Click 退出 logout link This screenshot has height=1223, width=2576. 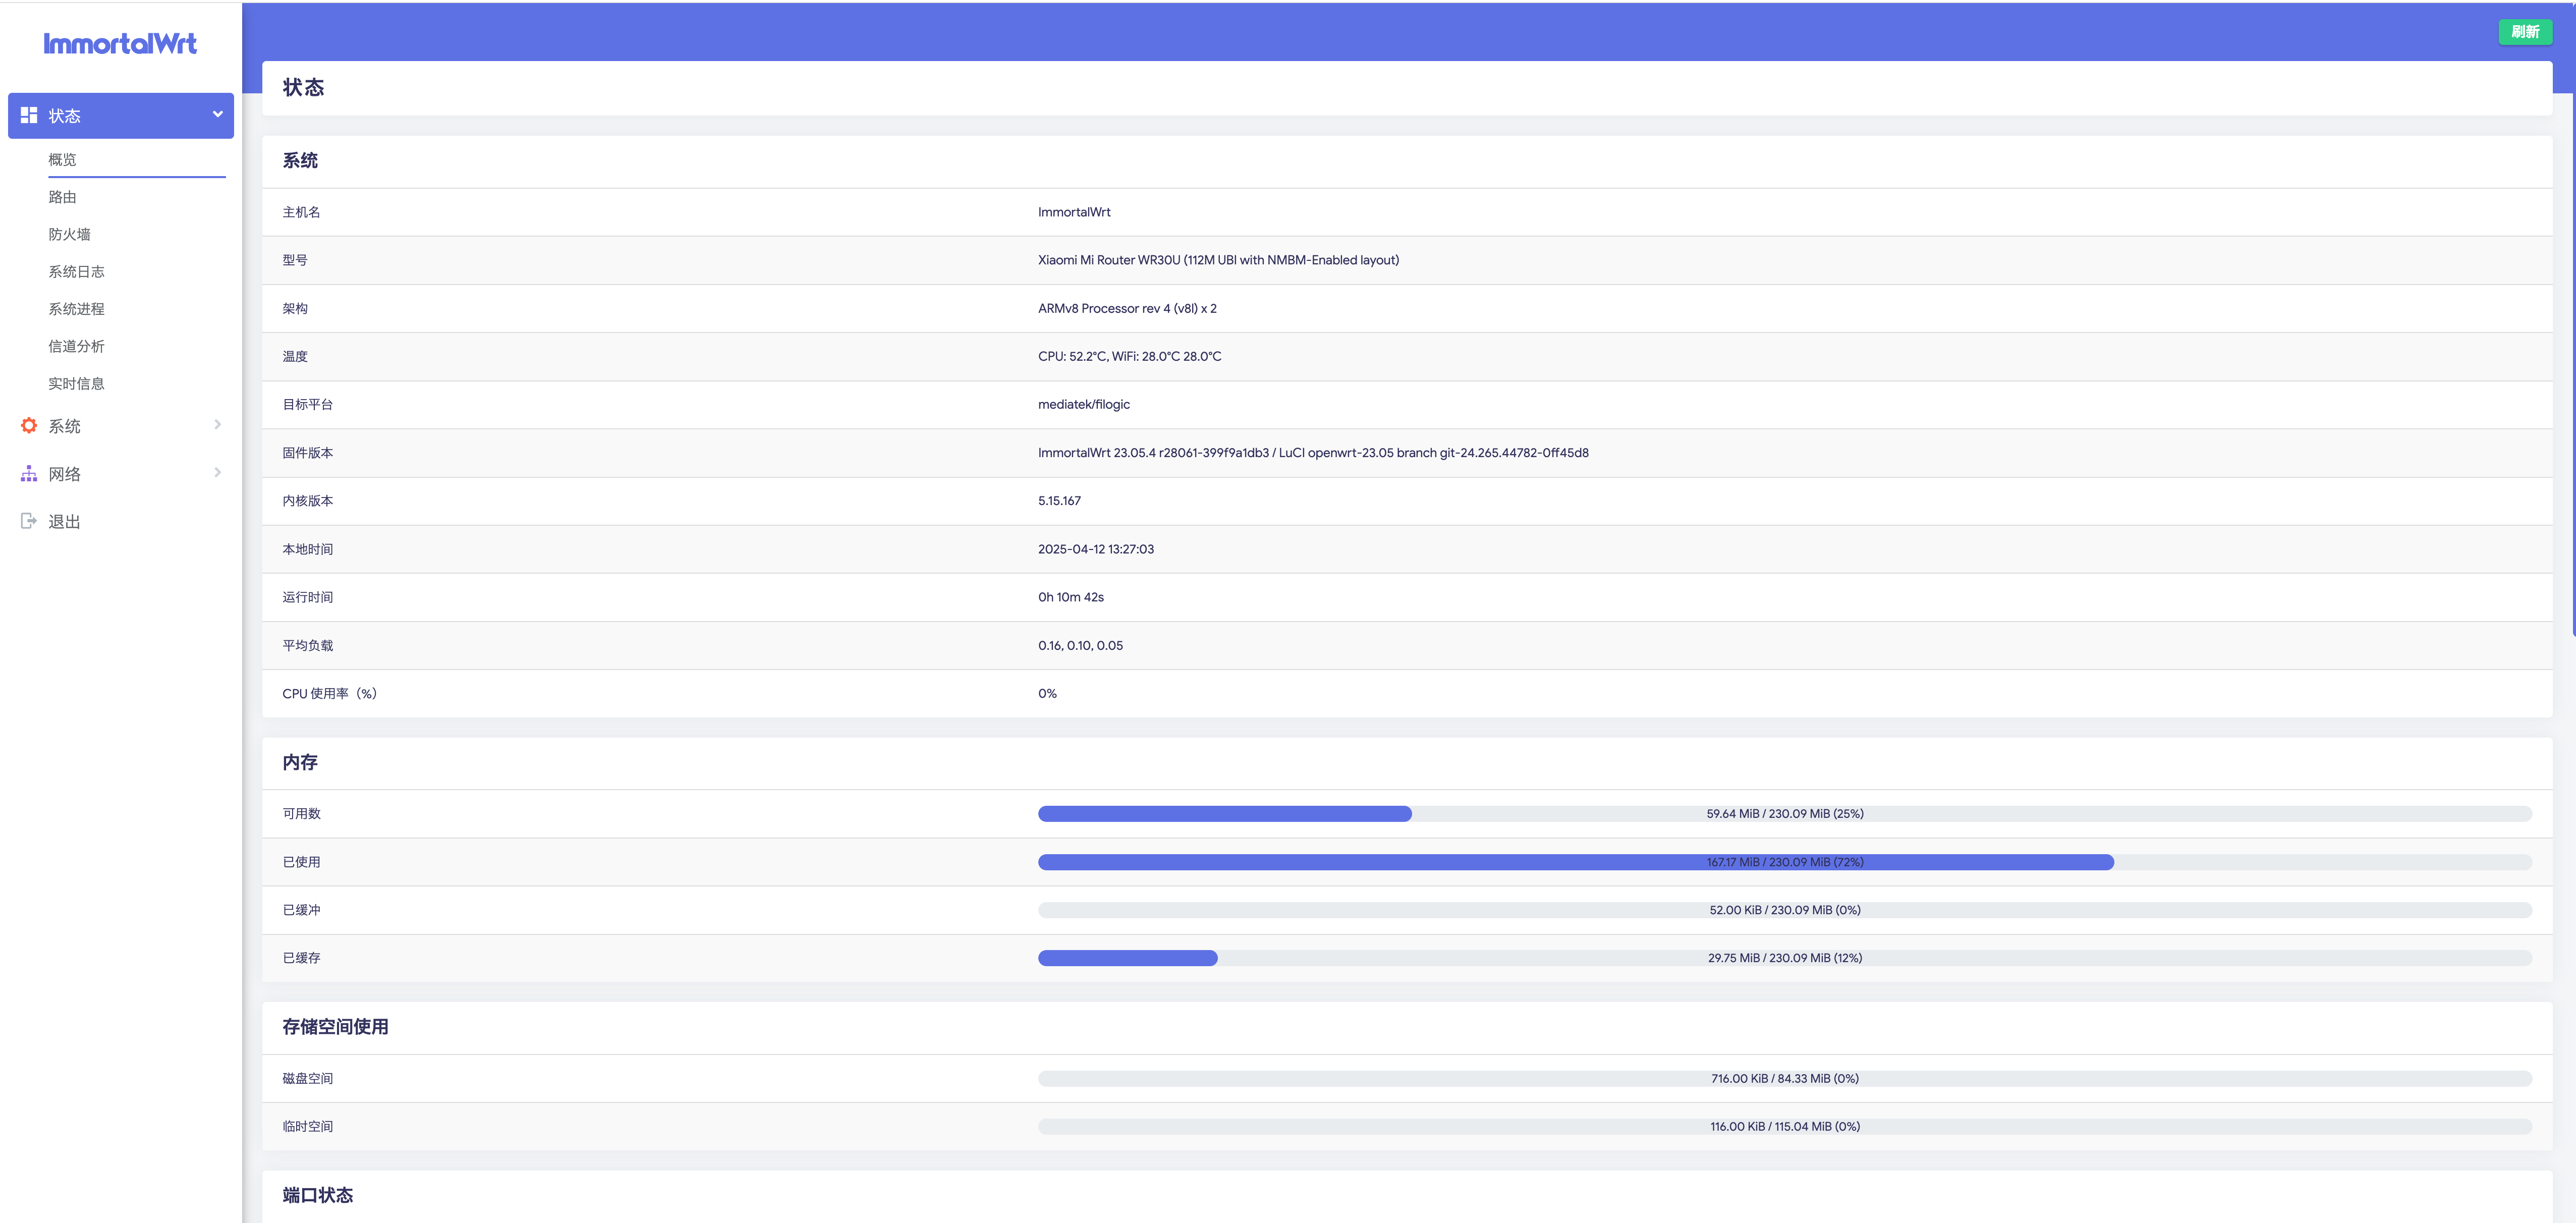[x=64, y=522]
